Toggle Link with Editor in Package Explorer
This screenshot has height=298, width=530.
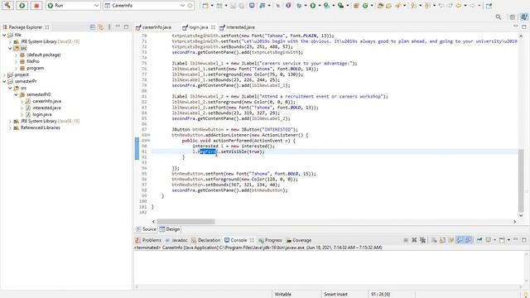(x=101, y=27)
